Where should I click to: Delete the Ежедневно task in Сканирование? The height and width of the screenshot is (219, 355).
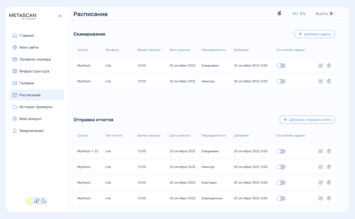click(329, 66)
